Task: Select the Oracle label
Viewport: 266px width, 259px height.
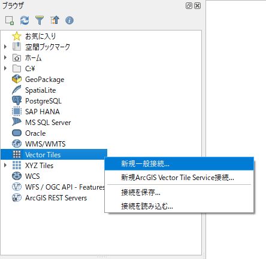Action: pos(35,133)
